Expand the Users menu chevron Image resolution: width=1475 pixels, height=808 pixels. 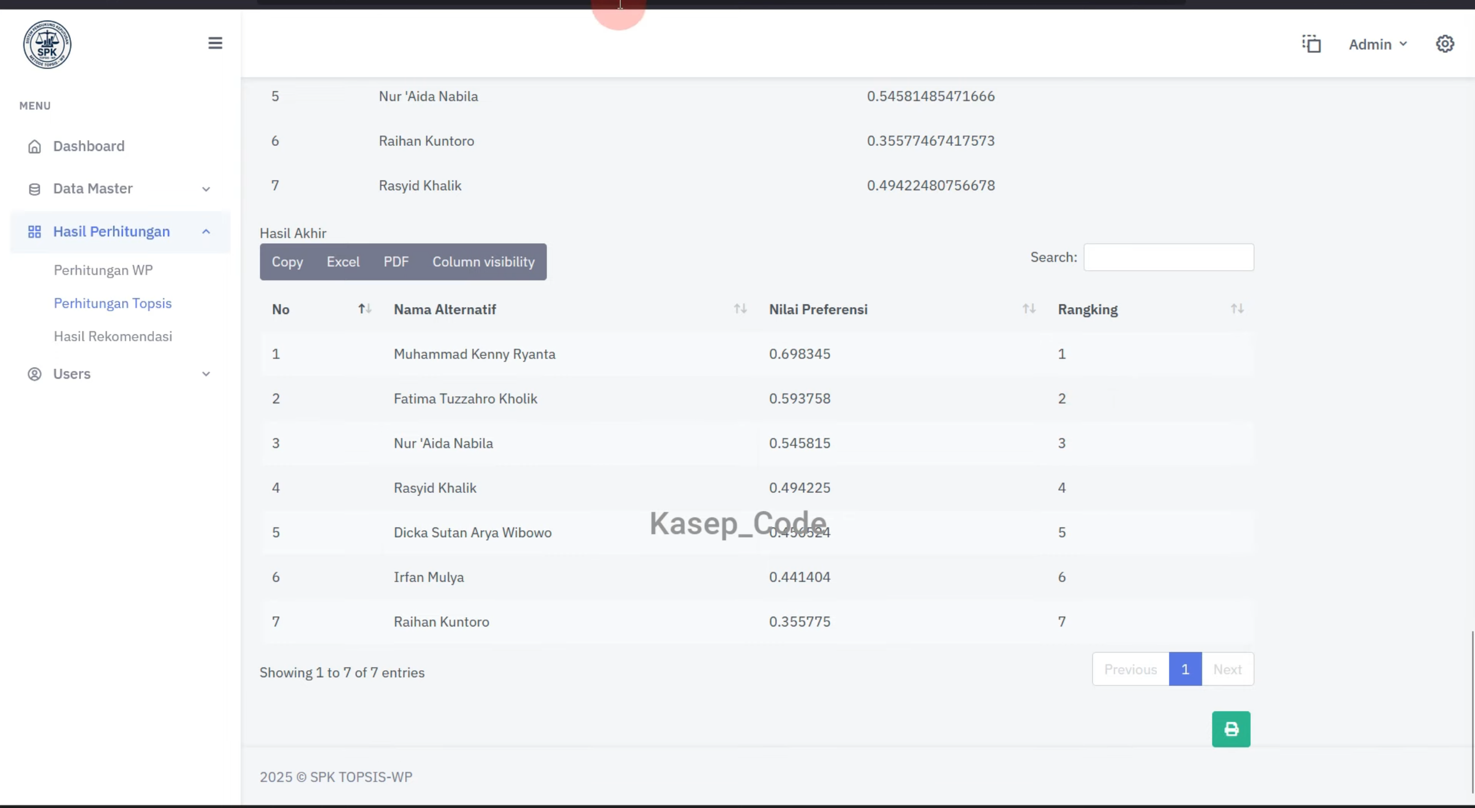(206, 374)
